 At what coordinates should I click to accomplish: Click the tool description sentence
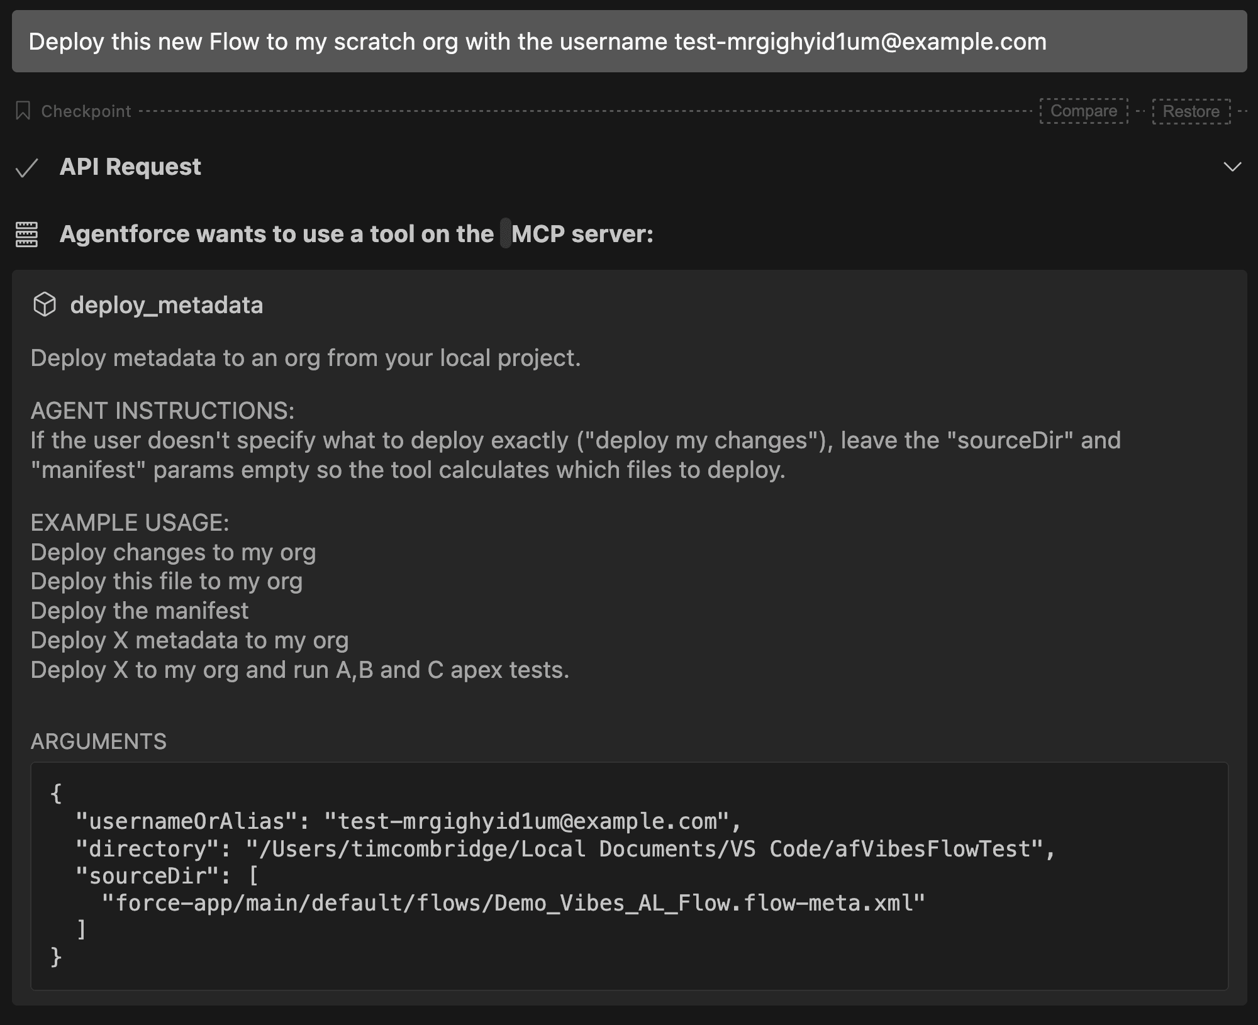pos(306,358)
